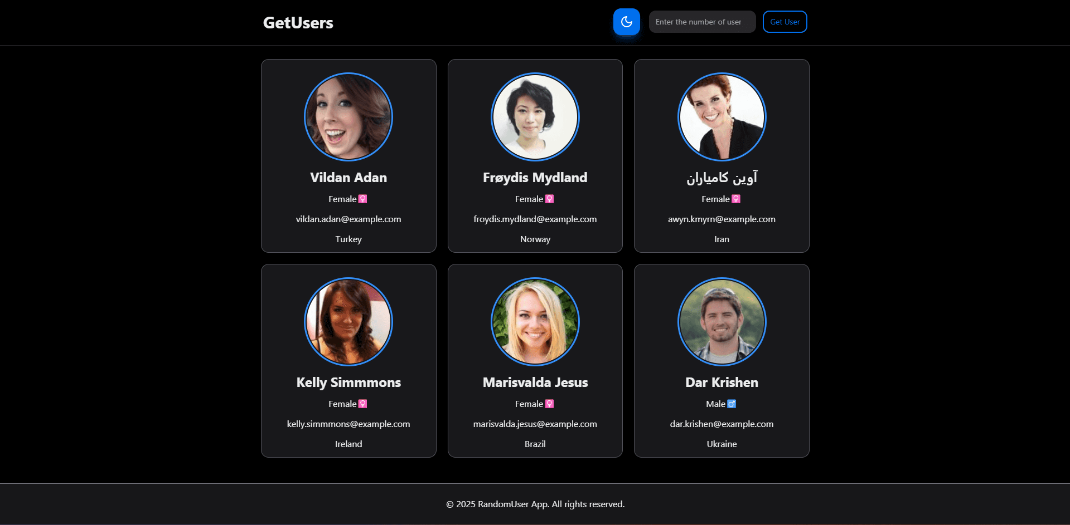This screenshot has height=525, width=1070.
Task: Click the male symbol icon under Dar Krishen
Action: tap(732, 404)
